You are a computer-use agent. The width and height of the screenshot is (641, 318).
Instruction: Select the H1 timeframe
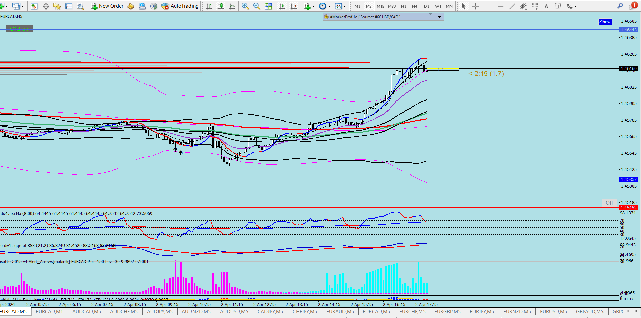coord(403,6)
